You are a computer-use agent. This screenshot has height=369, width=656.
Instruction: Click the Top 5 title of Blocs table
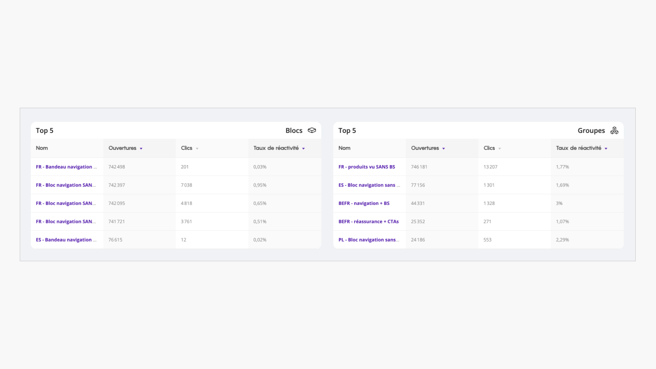pyautogui.click(x=45, y=131)
